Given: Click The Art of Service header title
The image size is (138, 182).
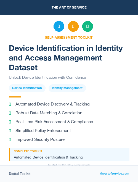Looking at the screenshot, I should click(x=69, y=7).
